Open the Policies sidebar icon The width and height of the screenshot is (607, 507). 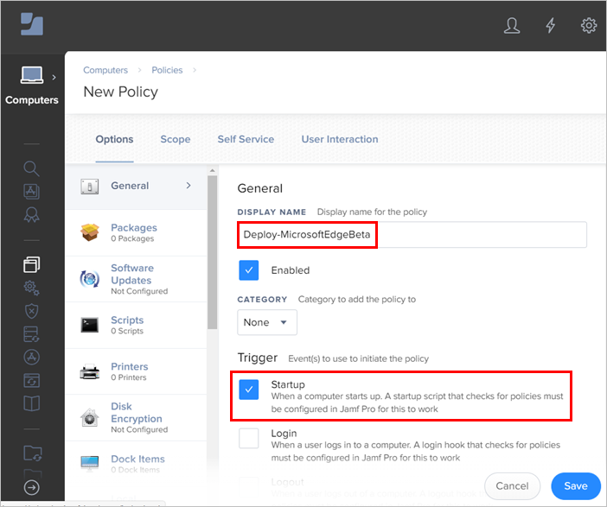[x=31, y=264]
